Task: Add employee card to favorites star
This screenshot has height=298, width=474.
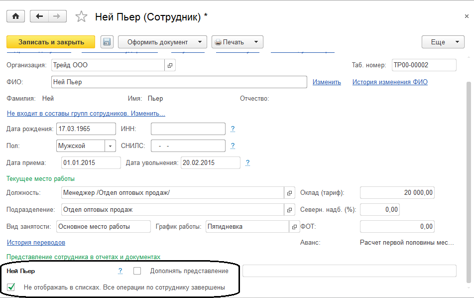Action: pos(81,17)
